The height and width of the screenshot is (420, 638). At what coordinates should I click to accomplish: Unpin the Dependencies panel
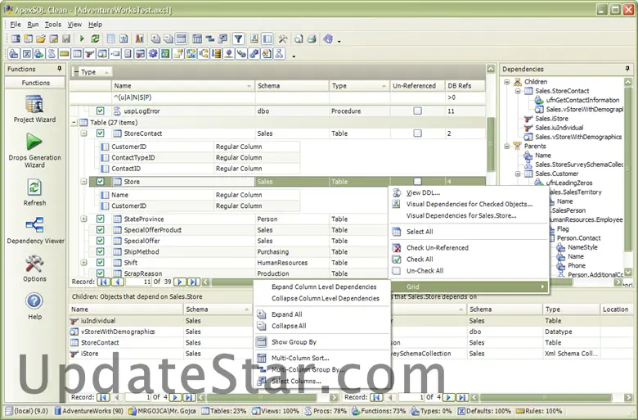627,69
